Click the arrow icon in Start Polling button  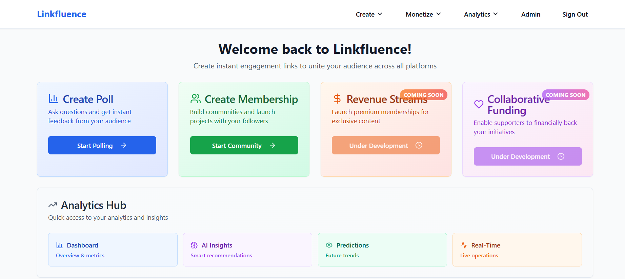(x=124, y=145)
